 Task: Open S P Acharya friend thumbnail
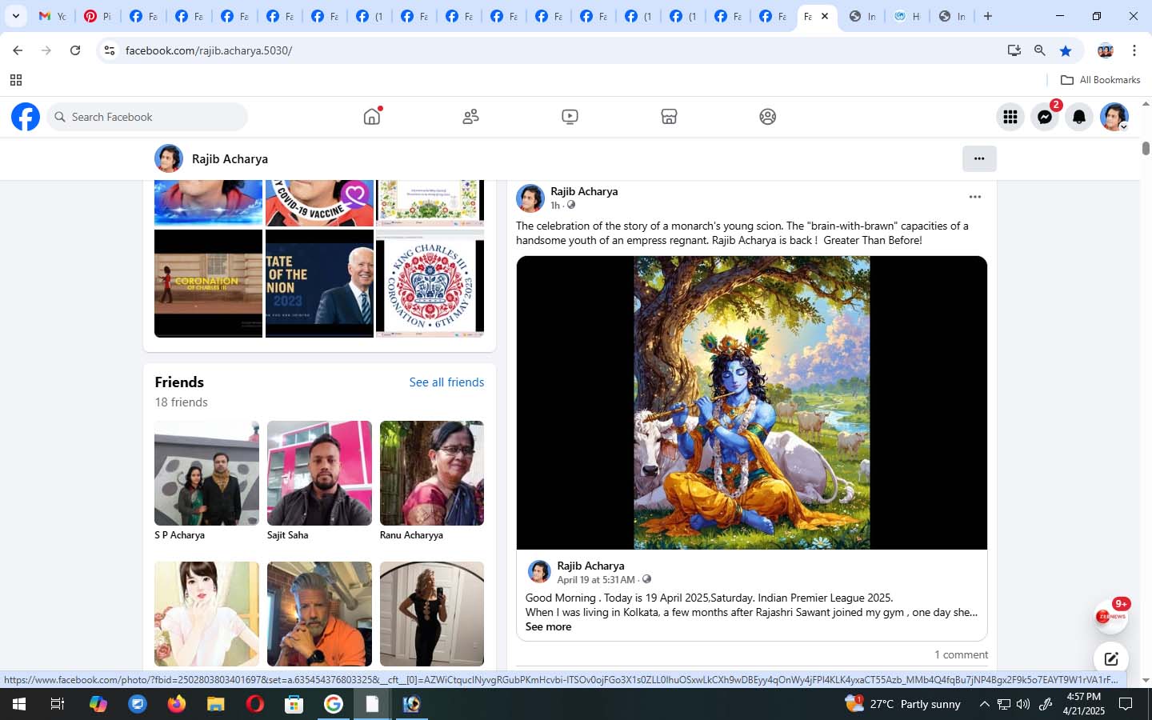(206, 473)
